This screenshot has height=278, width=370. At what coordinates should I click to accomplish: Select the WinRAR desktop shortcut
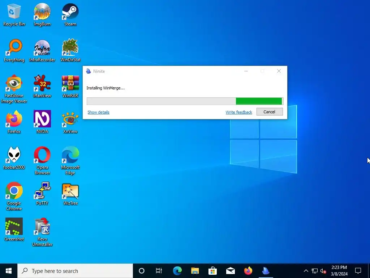pyautogui.click(x=70, y=86)
